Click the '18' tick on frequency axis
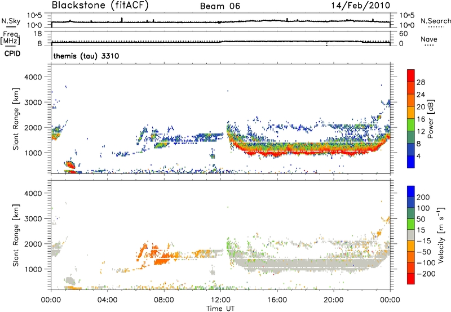The image size is (451, 312). tap(38, 34)
